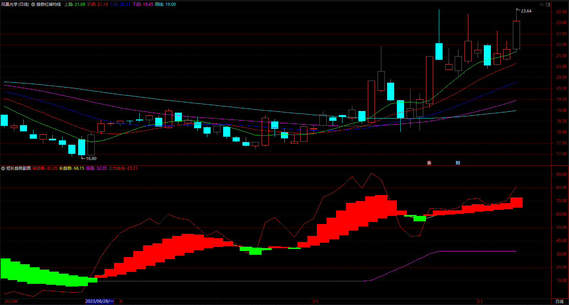Select the red 牙齿: 21.16 legend value

(x=97, y=4)
